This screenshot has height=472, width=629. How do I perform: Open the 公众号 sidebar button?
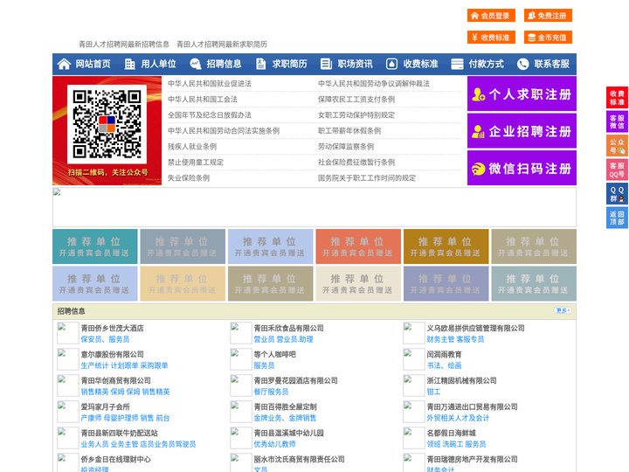(x=617, y=146)
